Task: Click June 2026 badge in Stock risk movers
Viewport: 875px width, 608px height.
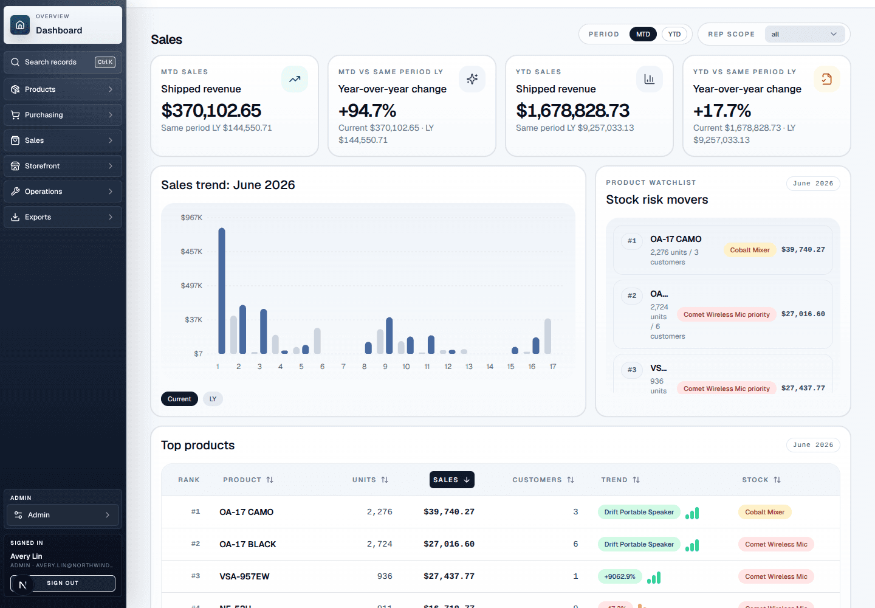Action: [813, 184]
